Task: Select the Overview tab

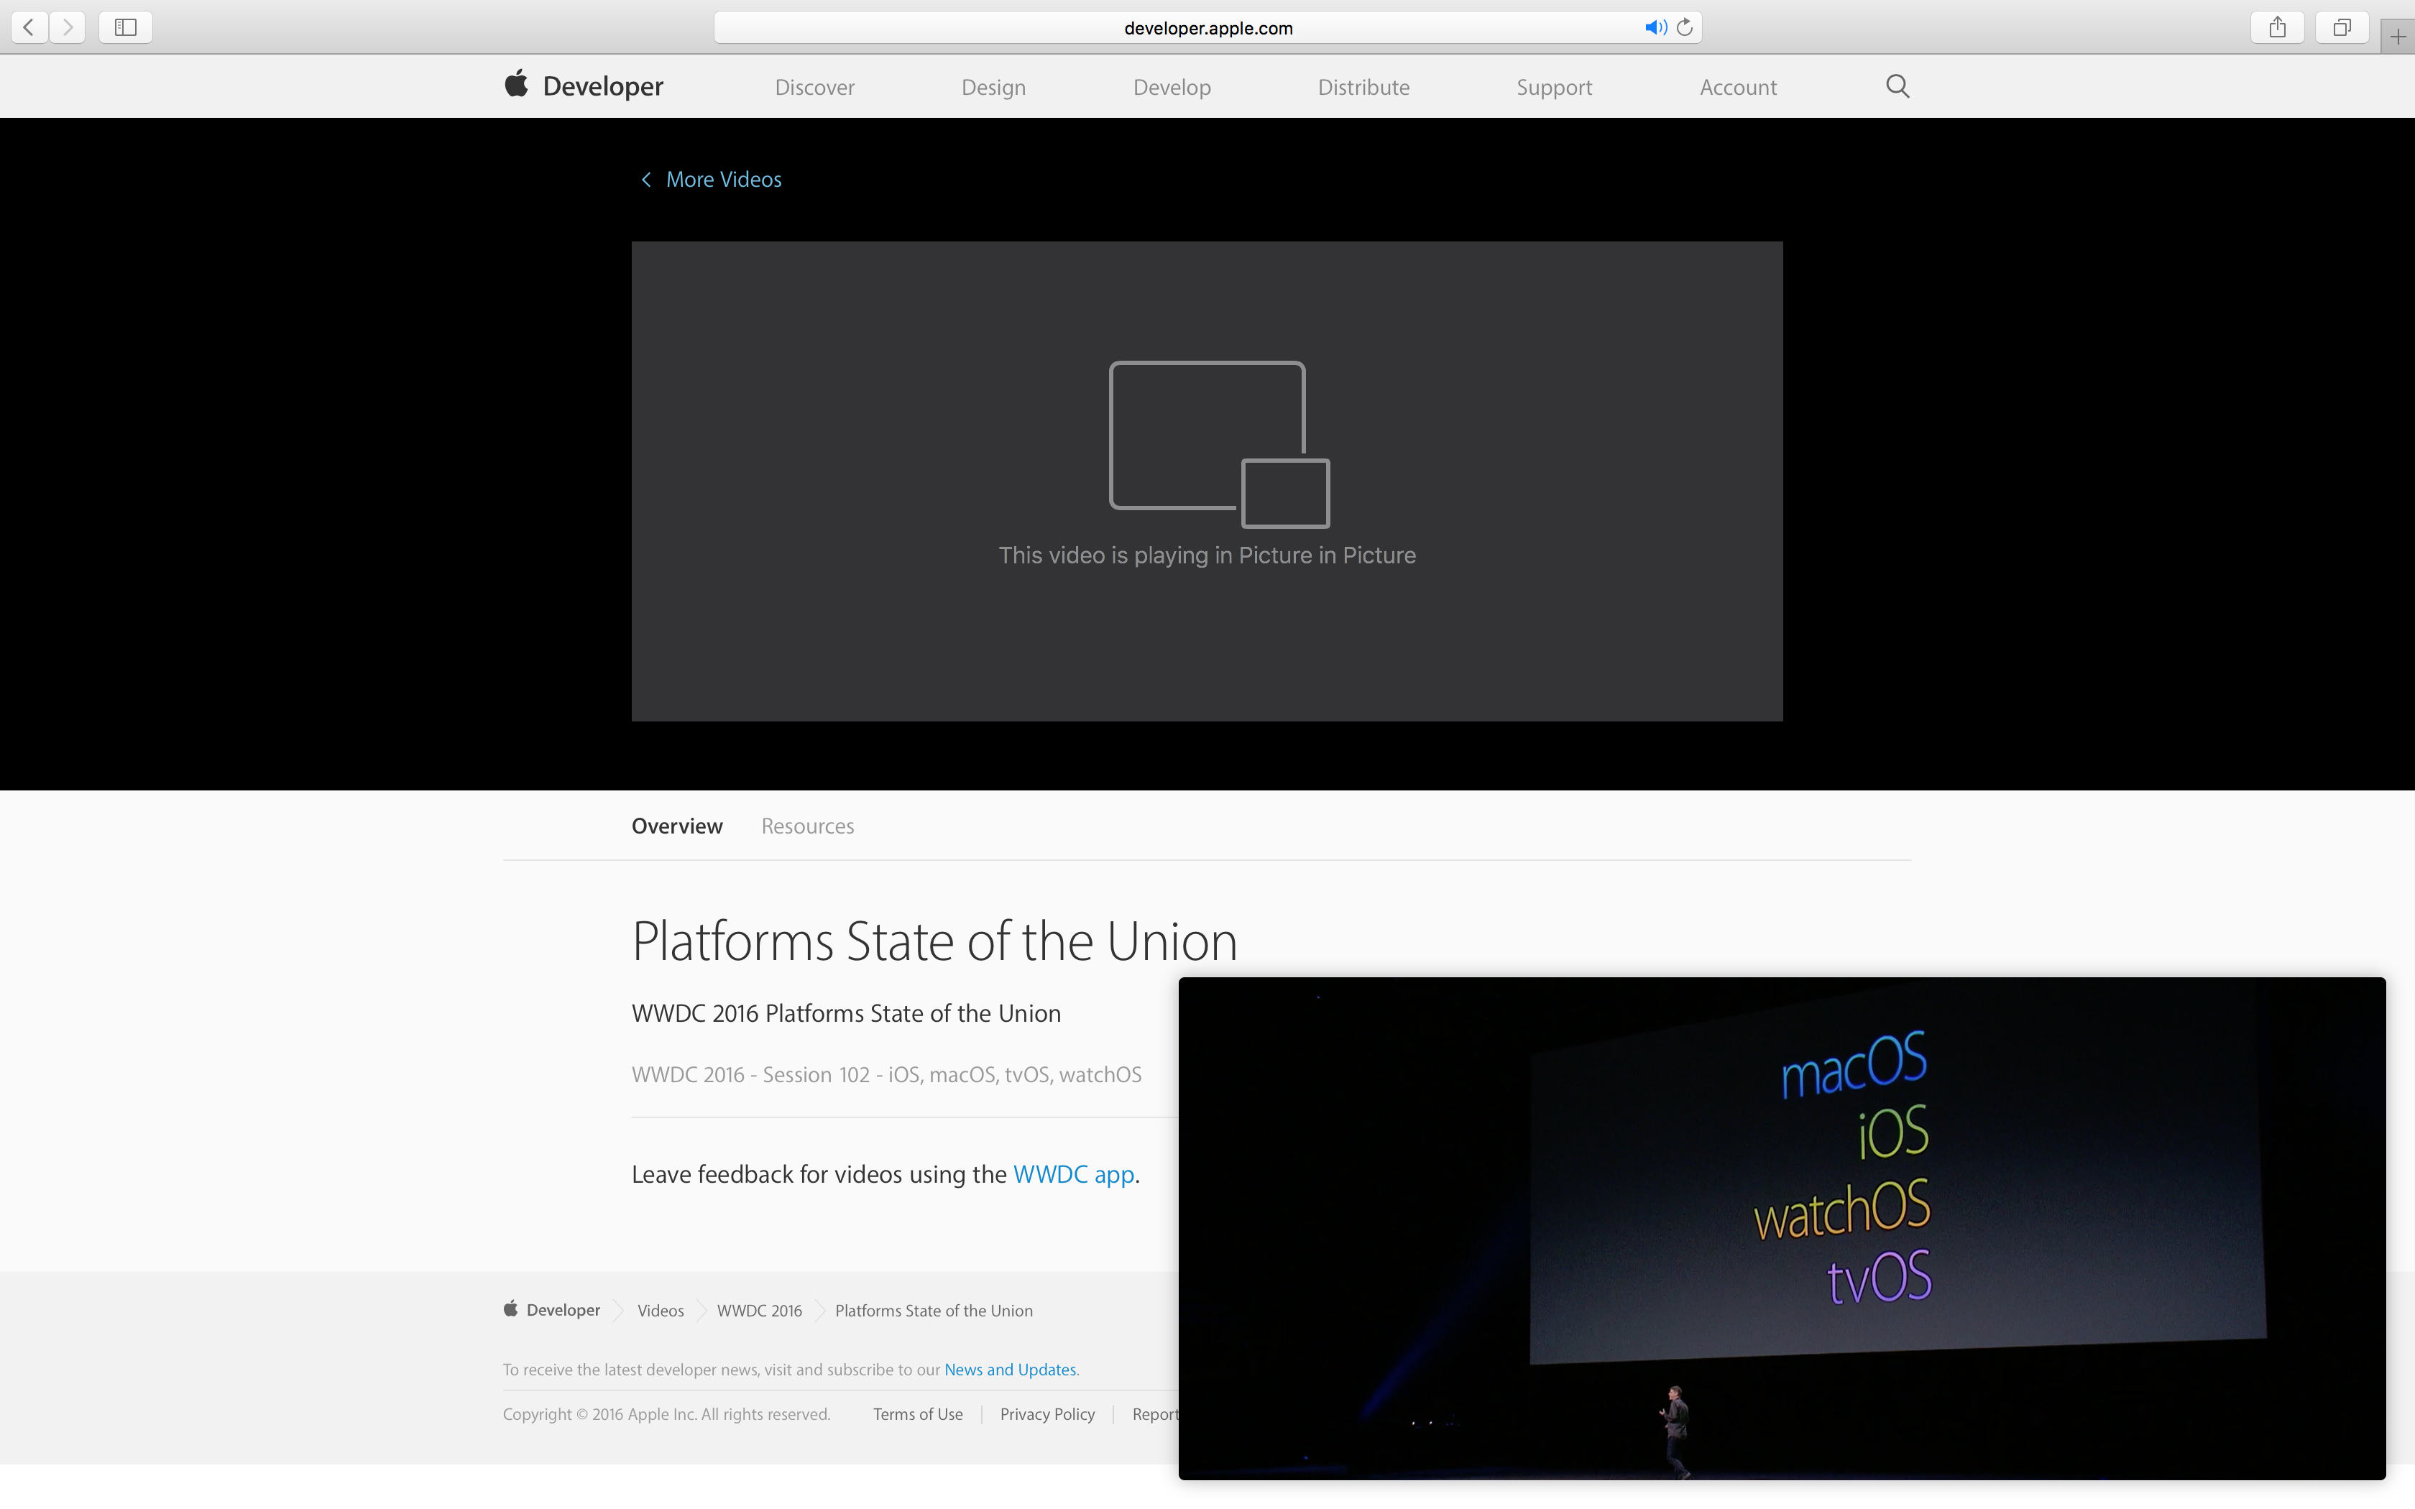Action: click(x=676, y=826)
